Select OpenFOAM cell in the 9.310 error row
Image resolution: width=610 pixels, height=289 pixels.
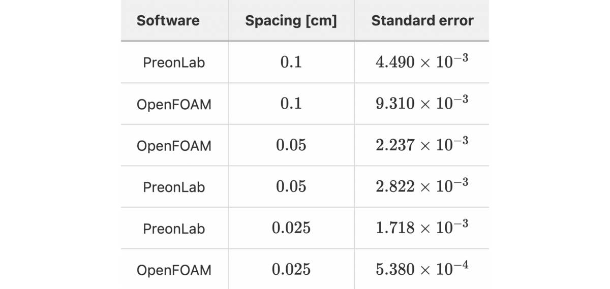pyautogui.click(x=174, y=104)
